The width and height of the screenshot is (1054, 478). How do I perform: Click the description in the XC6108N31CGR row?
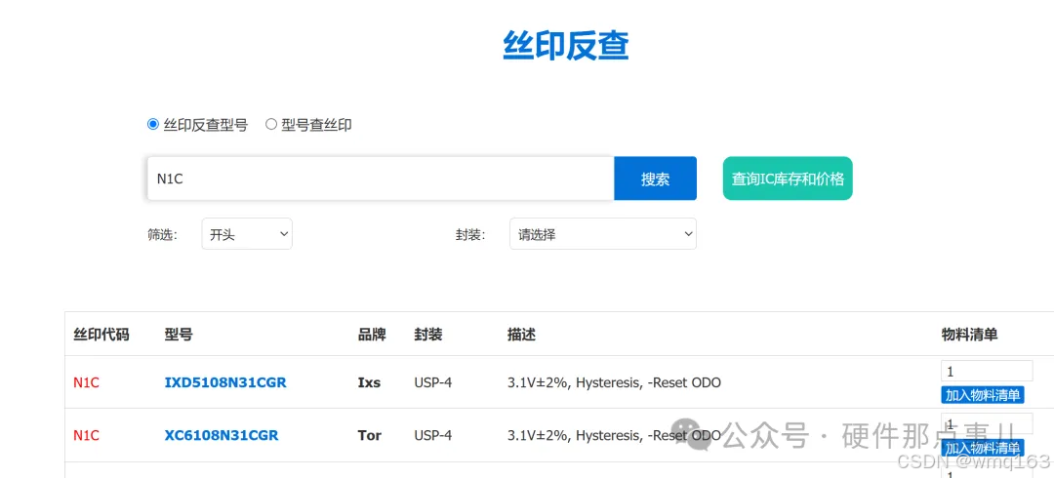(x=615, y=436)
